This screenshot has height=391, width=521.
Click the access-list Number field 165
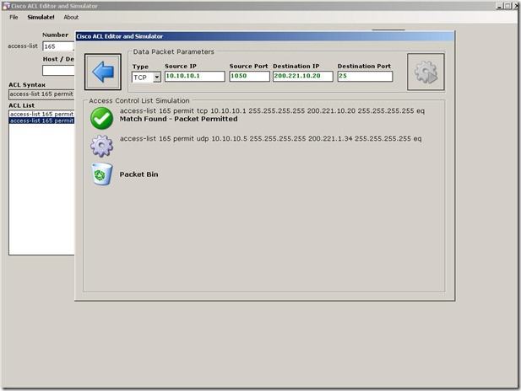[x=58, y=46]
